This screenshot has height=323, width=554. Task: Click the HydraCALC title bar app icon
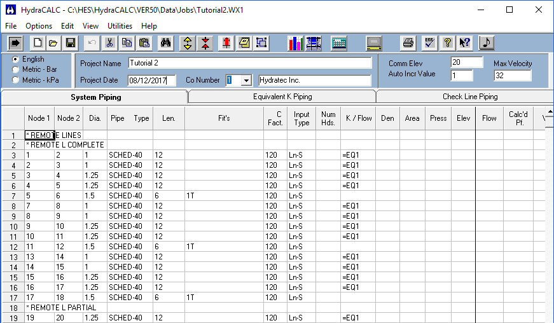(x=11, y=10)
